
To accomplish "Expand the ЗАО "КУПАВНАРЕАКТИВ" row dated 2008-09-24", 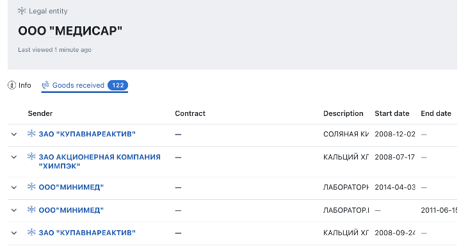I will click(x=14, y=233).
